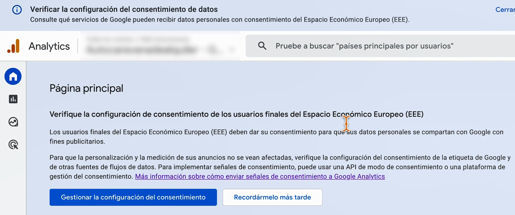Open the Reports bar chart icon
The image size is (515, 215).
coord(13,99)
